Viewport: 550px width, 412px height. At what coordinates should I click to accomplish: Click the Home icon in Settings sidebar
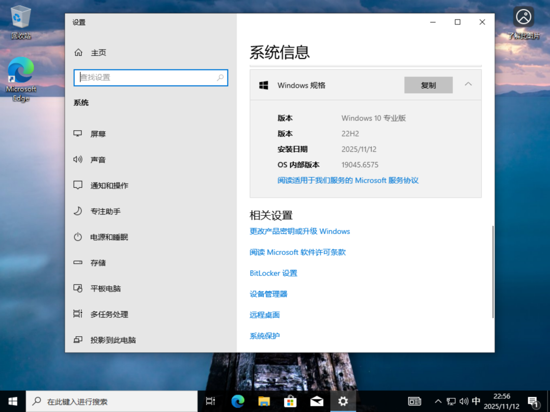click(78, 52)
